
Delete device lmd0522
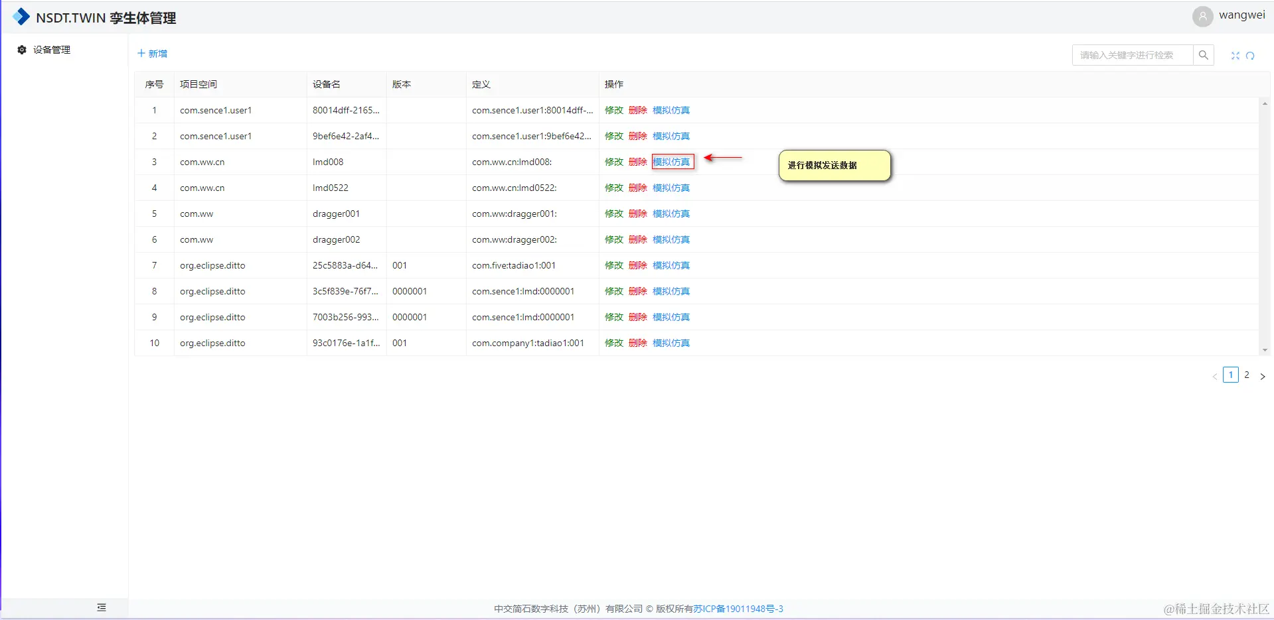[x=638, y=188]
